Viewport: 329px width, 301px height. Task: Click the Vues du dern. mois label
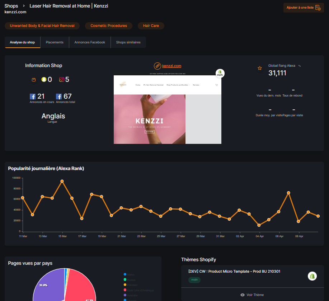[x=269, y=95]
